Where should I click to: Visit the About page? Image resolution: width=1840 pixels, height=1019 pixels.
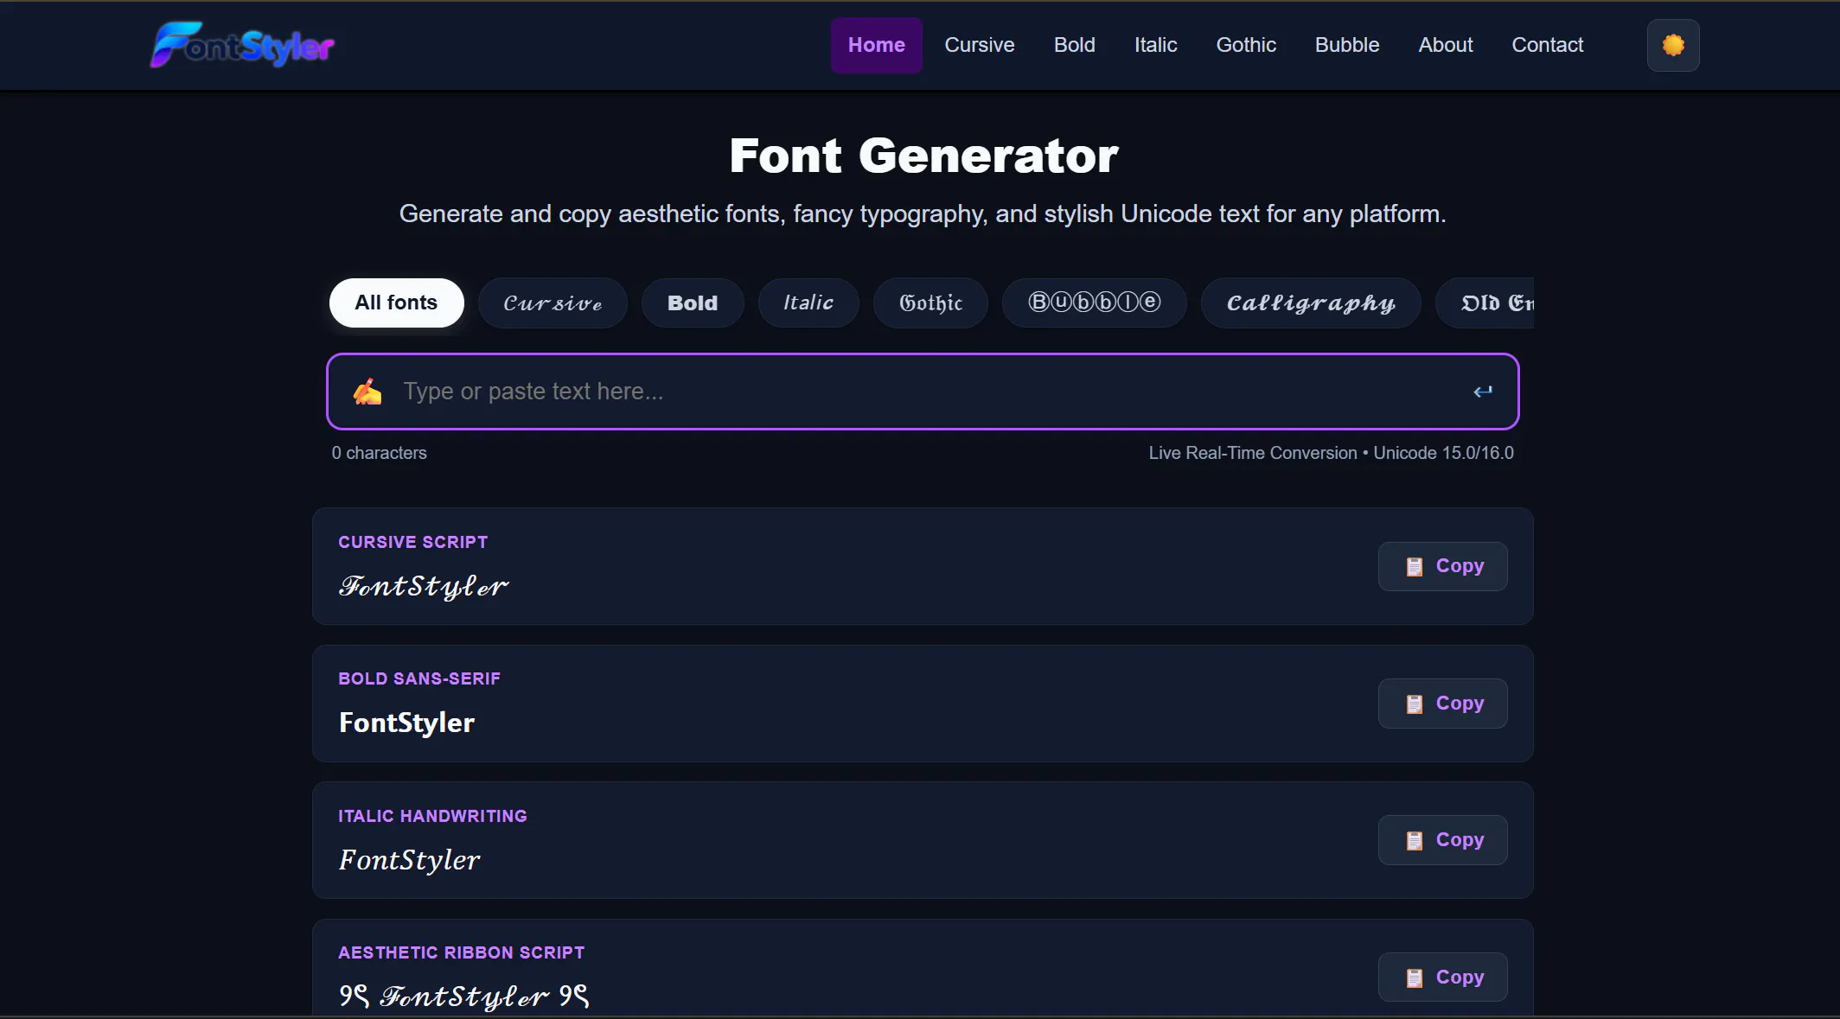[x=1445, y=45]
